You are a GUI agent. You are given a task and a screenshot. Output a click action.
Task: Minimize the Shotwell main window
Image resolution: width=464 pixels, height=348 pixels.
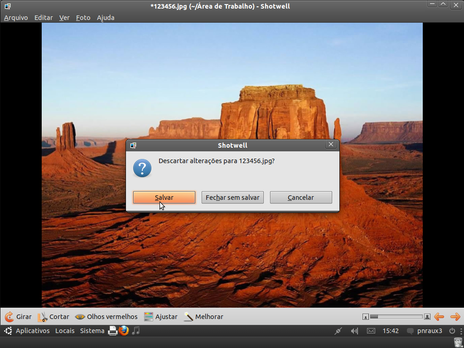(432, 4)
